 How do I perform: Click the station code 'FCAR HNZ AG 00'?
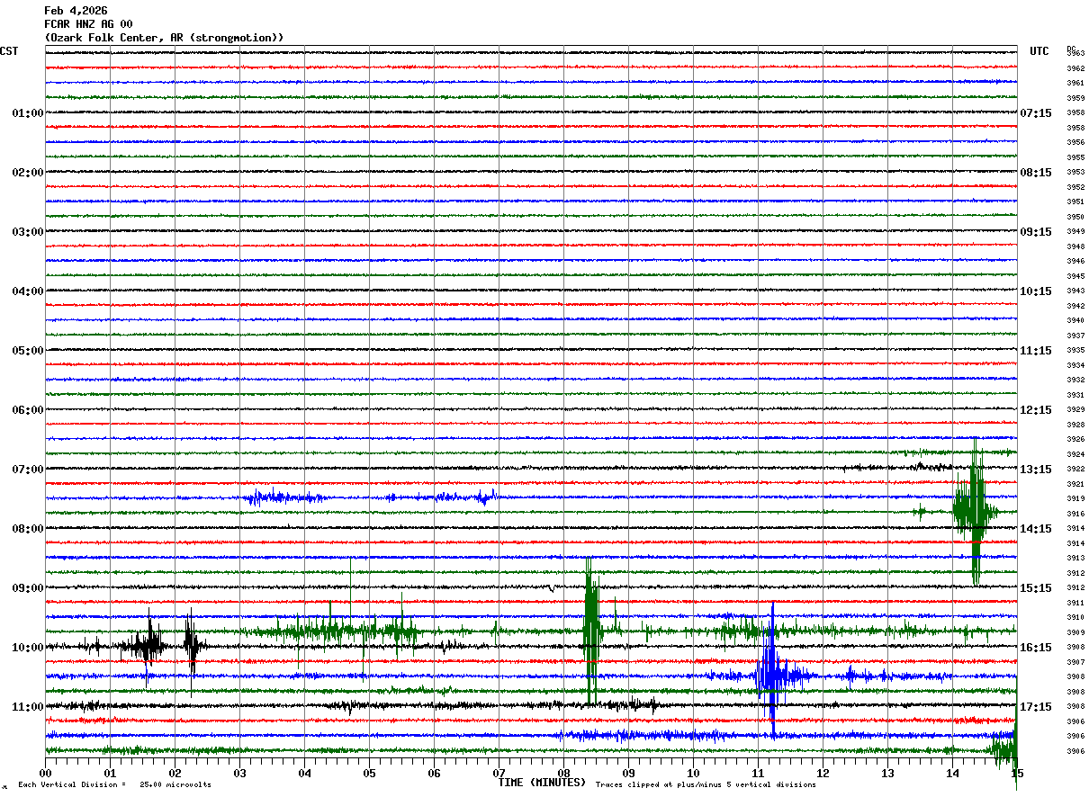tap(88, 24)
